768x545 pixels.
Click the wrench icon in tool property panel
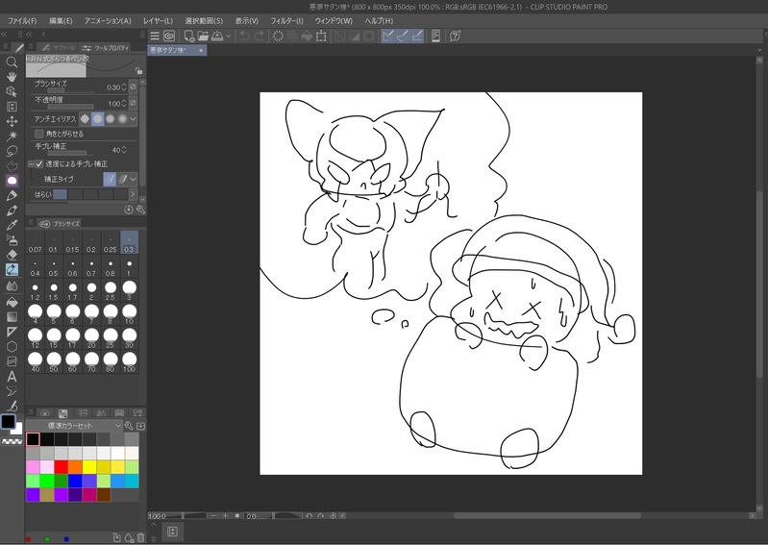pyautogui.click(x=140, y=210)
